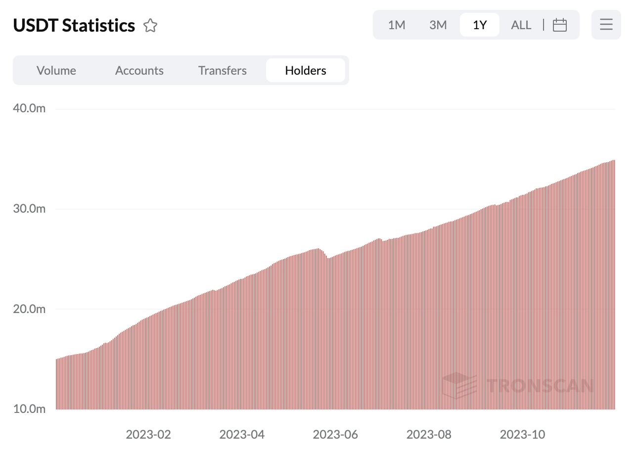637x451 pixels.
Task: Switch to the Volume tab
Action: click(56, 70)
